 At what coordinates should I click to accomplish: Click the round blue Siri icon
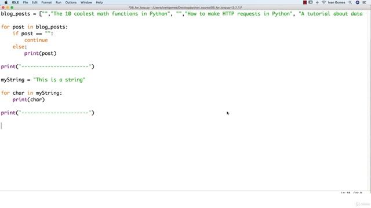(x=357, y=2)
